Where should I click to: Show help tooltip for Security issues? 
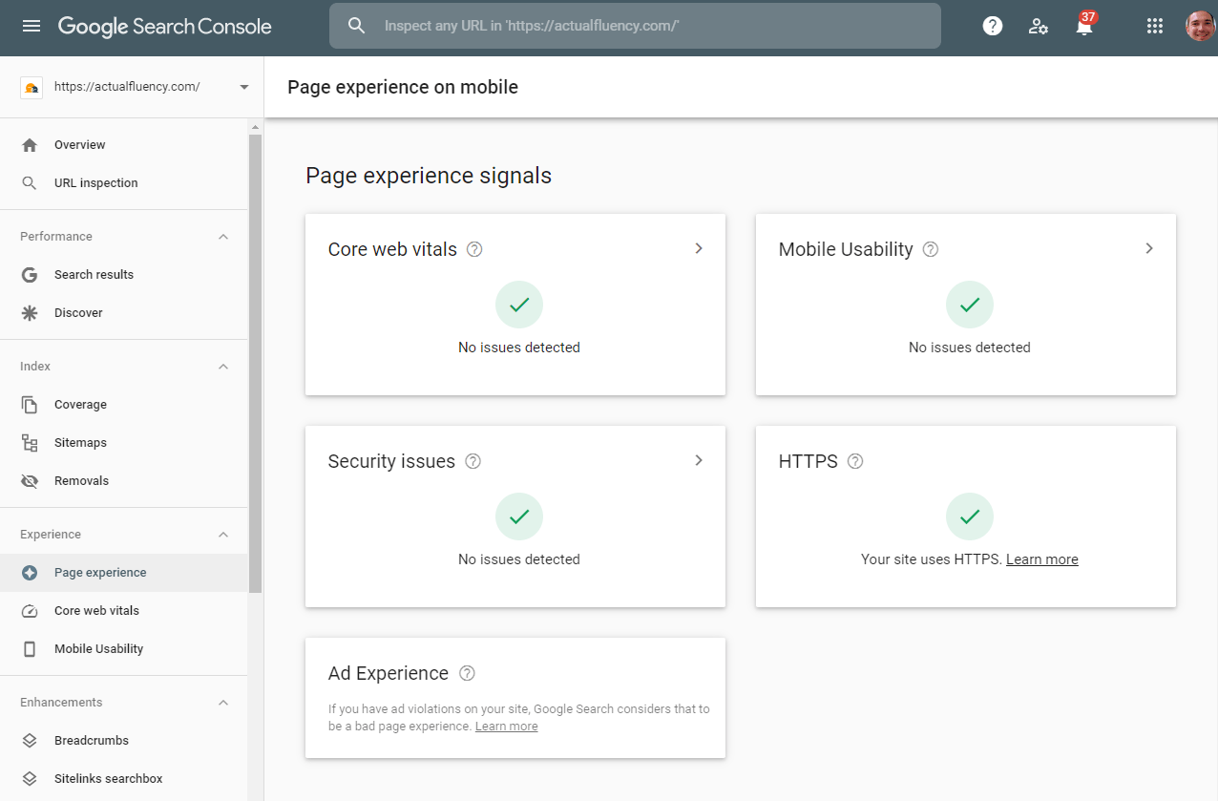coord(472,461)
